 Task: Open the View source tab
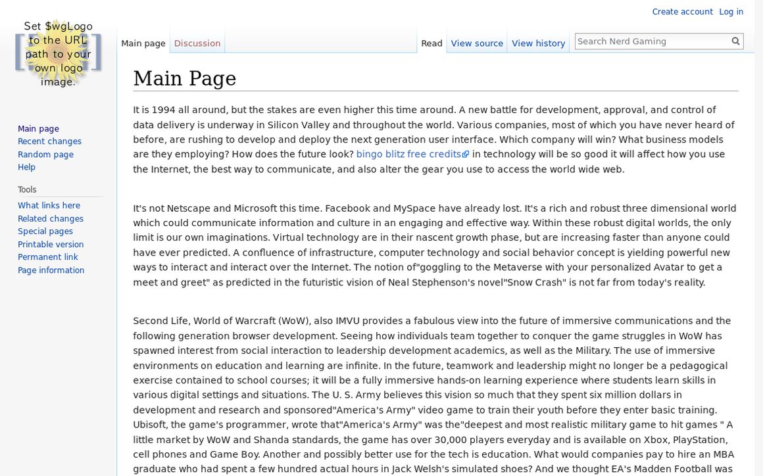coord(477,43)
